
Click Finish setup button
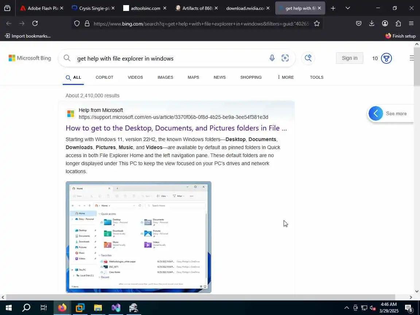click(400, 36)
